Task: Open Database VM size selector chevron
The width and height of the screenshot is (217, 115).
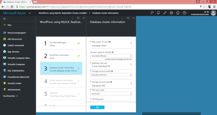Action: (131, 65)
